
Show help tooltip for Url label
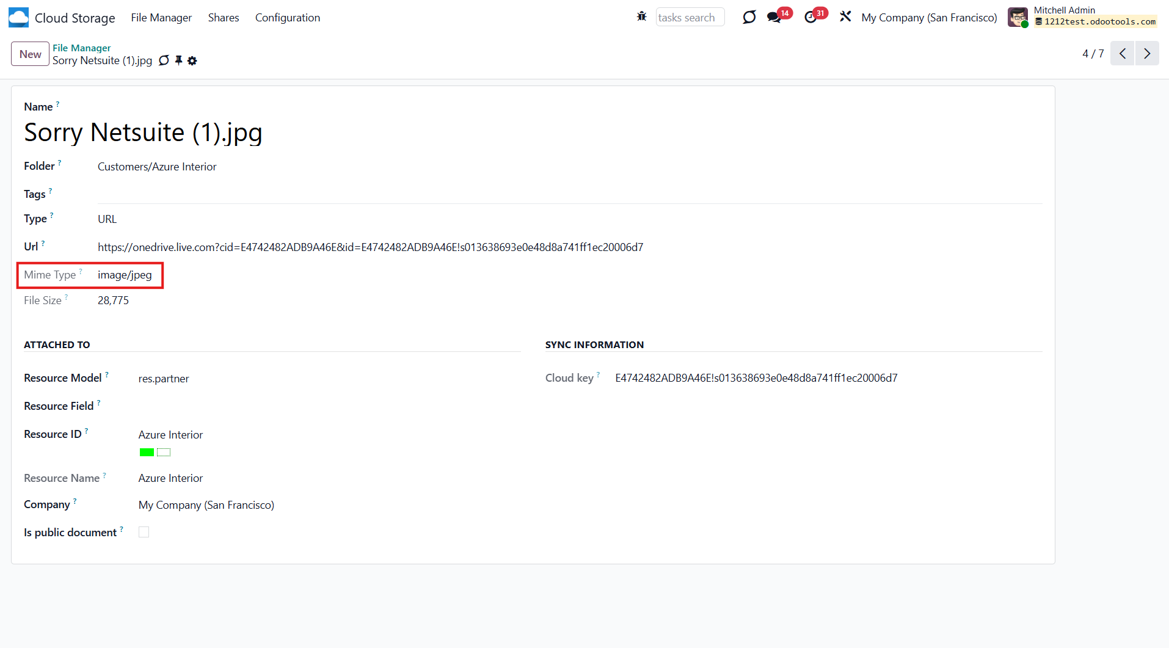click(43, 243)
